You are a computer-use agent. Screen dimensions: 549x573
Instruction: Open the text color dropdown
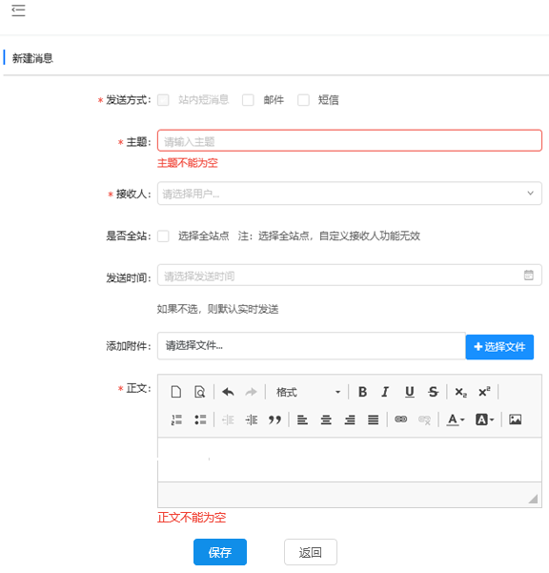(456, 420)
